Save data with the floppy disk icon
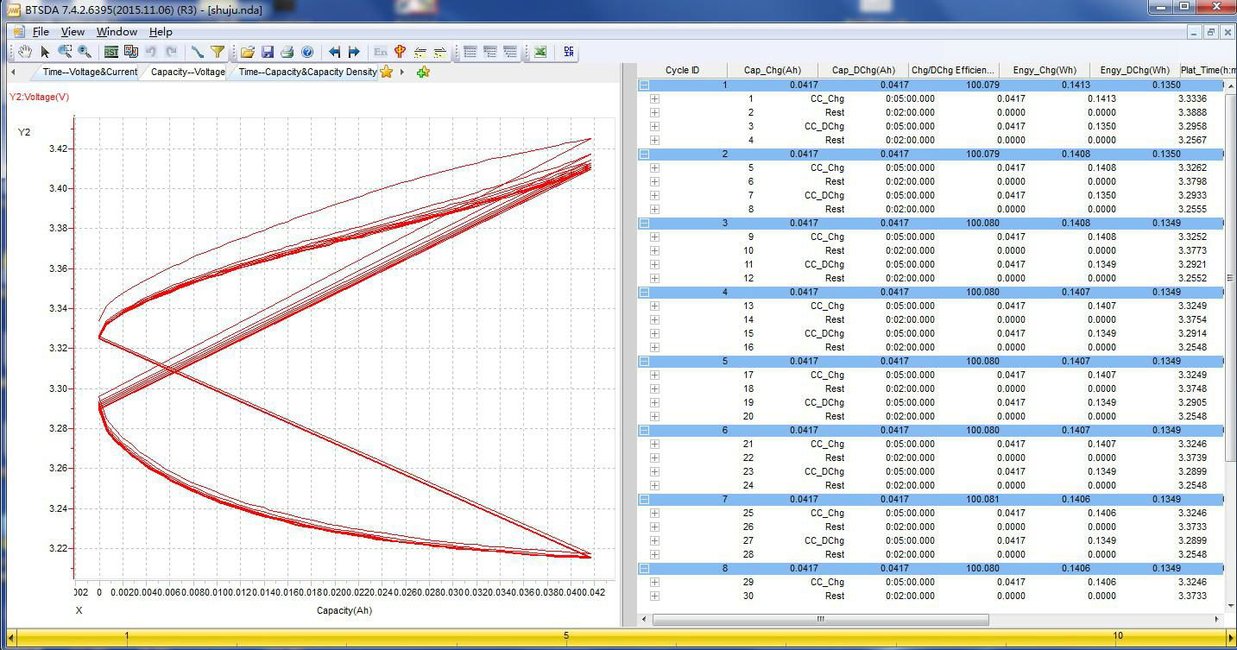 tap(268, 52)
